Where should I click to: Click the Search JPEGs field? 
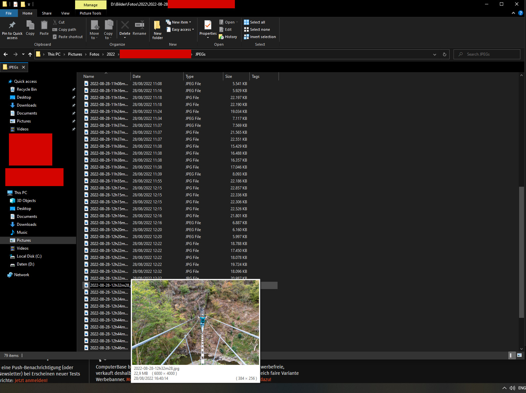(487, 54)
